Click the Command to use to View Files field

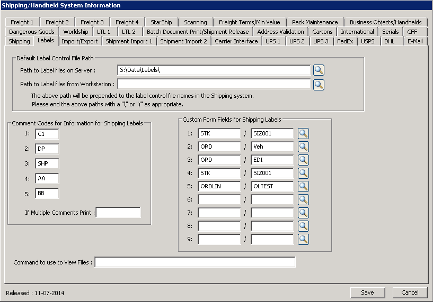[195, 262]
